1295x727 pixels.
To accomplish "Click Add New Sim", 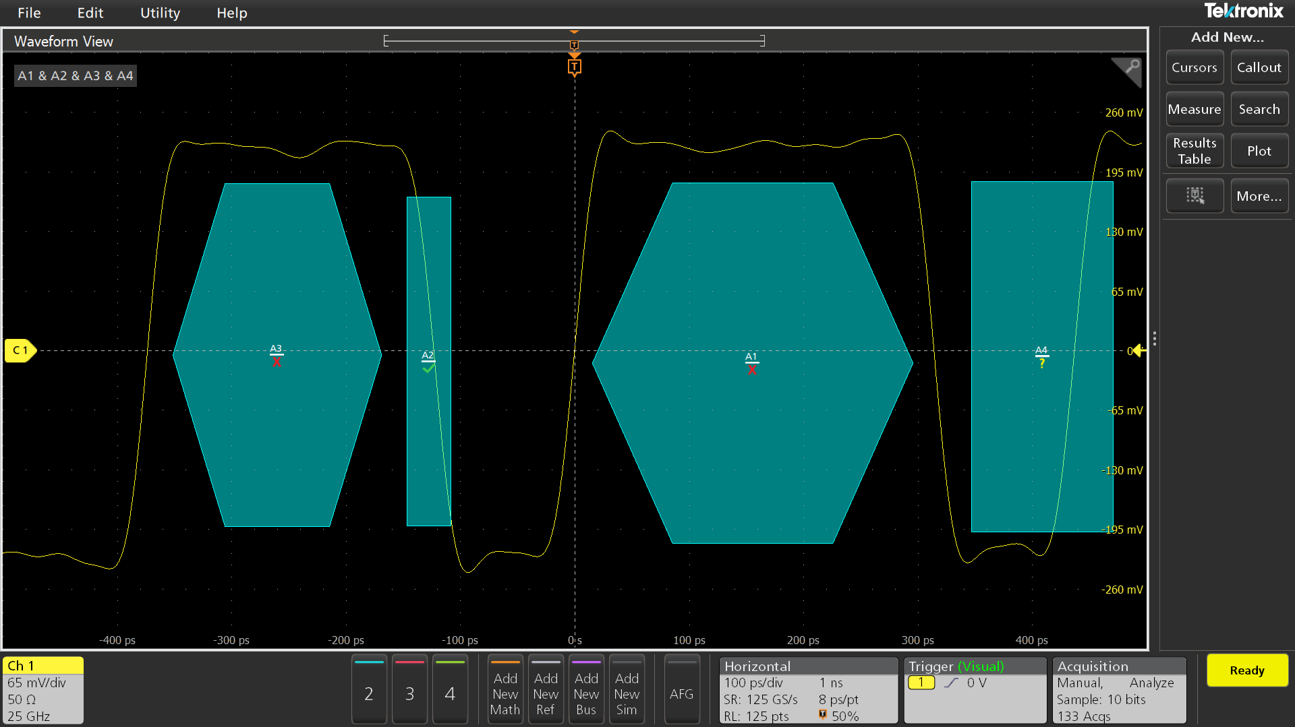I will click(x=627, y=689).
